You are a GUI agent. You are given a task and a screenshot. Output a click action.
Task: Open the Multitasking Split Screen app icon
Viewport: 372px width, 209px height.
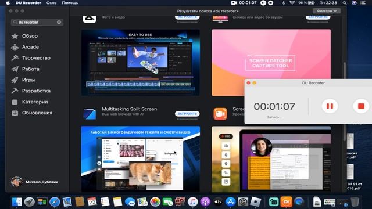[90, 113]
